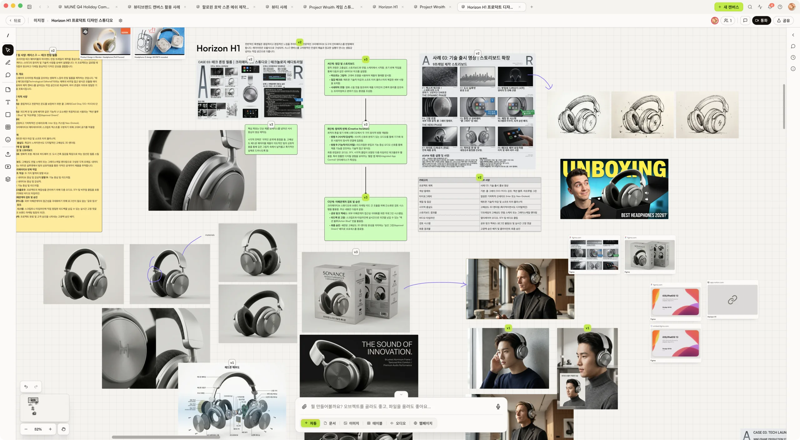Select the rectangle shape tool
This screenshot has width=800, height=440.
tap(8, 115)
